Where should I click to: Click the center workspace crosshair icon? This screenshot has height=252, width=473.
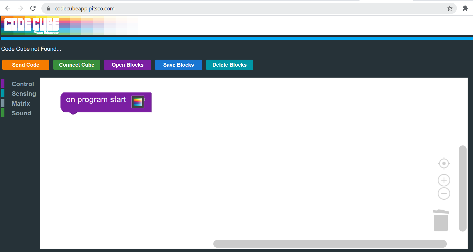pyautogui.click(x=444, y=163)
